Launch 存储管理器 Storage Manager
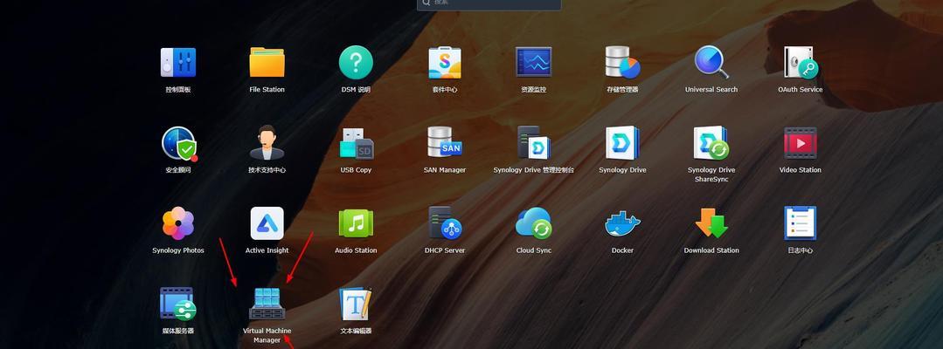The image size is (943, 349). click(622, 63)
